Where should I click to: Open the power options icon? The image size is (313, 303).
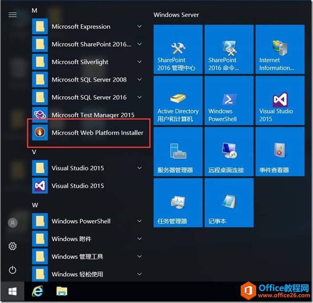click(12, 270)
